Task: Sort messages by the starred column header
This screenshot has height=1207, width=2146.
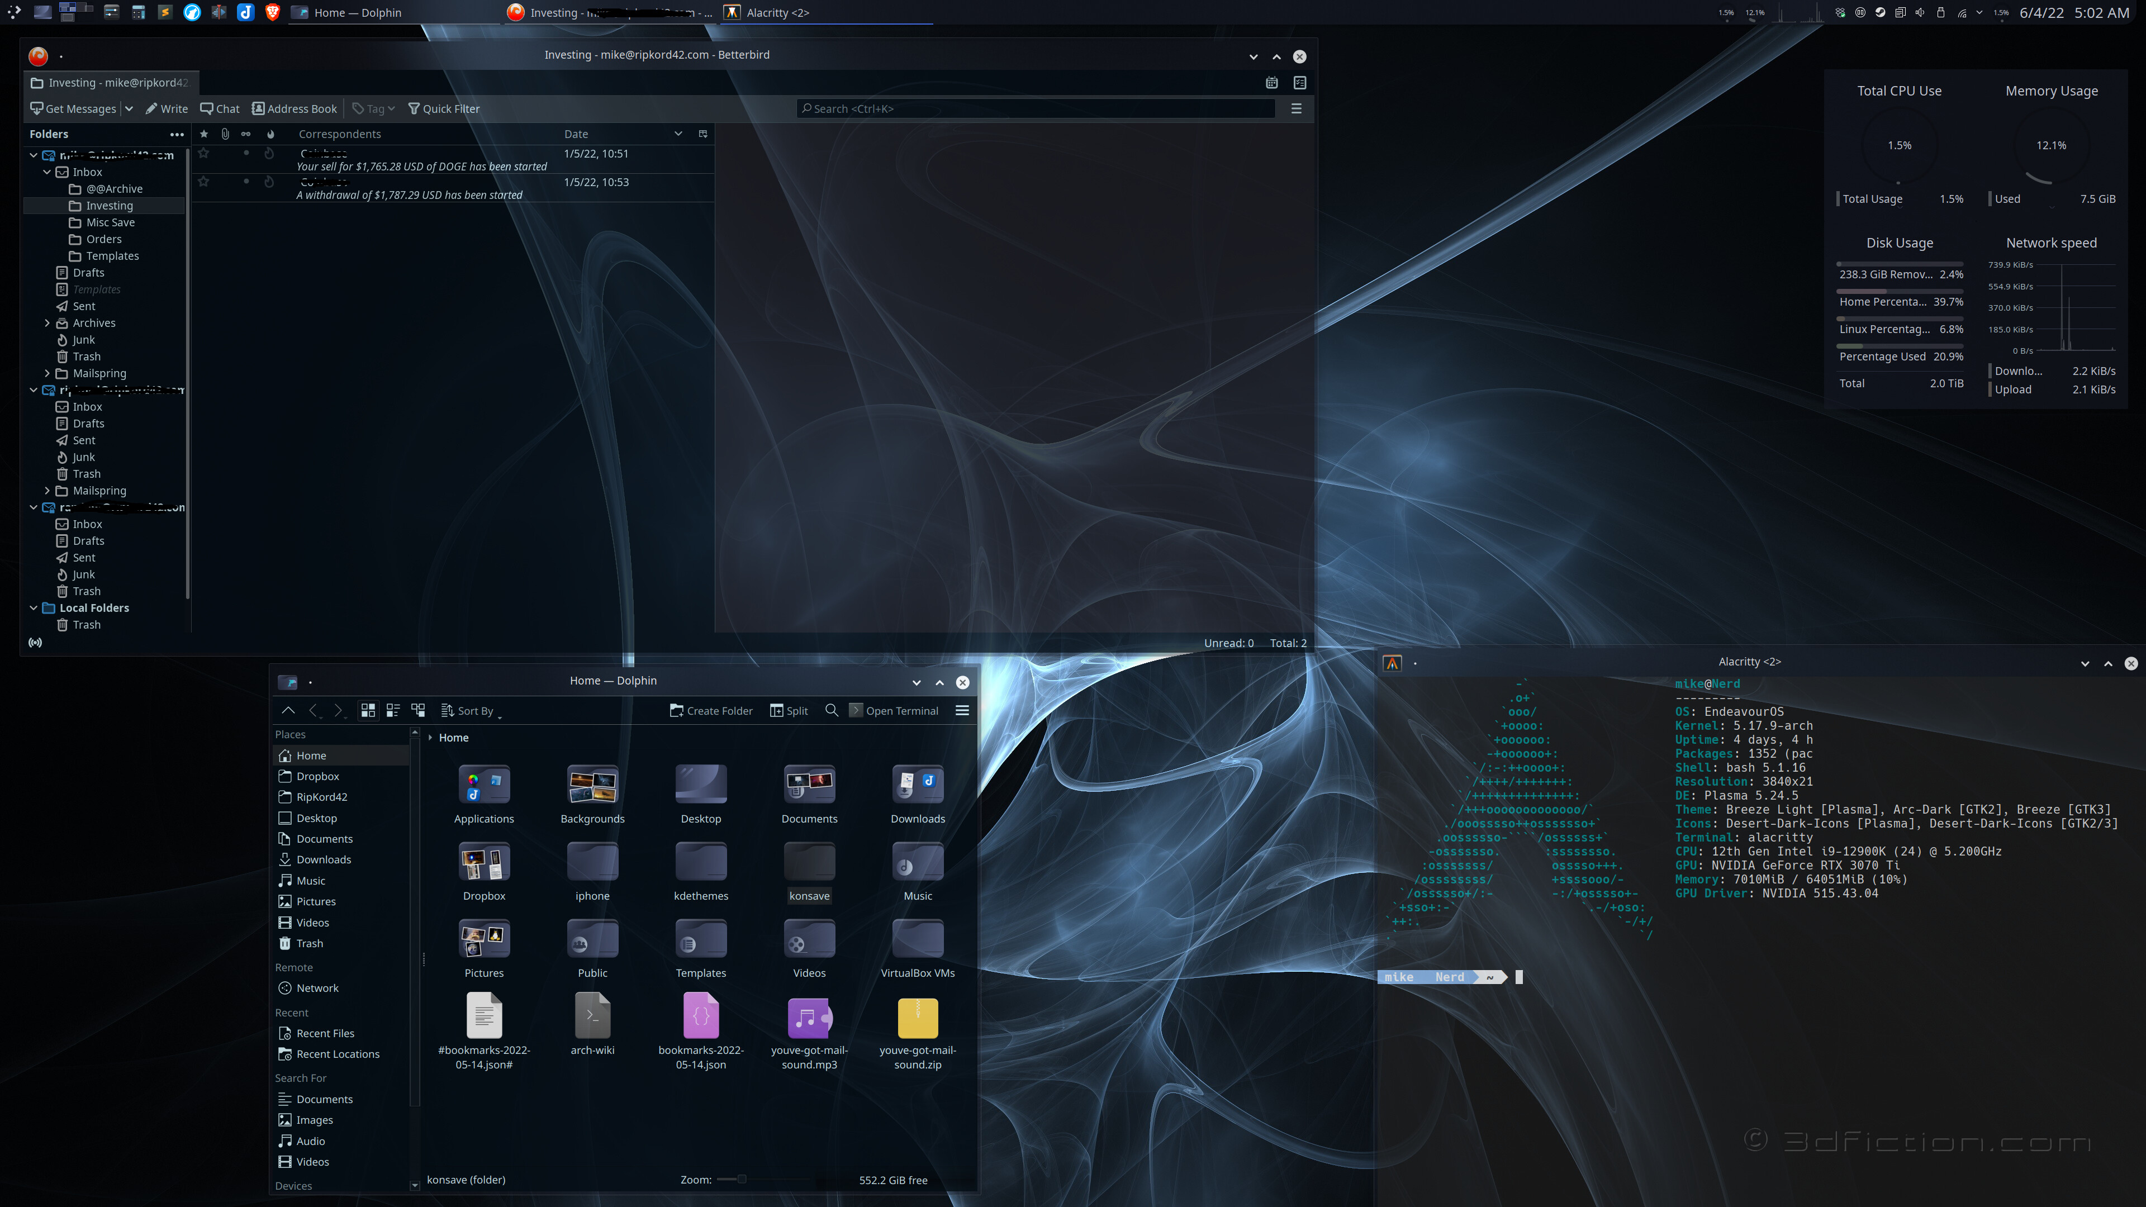Action: point(204,134)
